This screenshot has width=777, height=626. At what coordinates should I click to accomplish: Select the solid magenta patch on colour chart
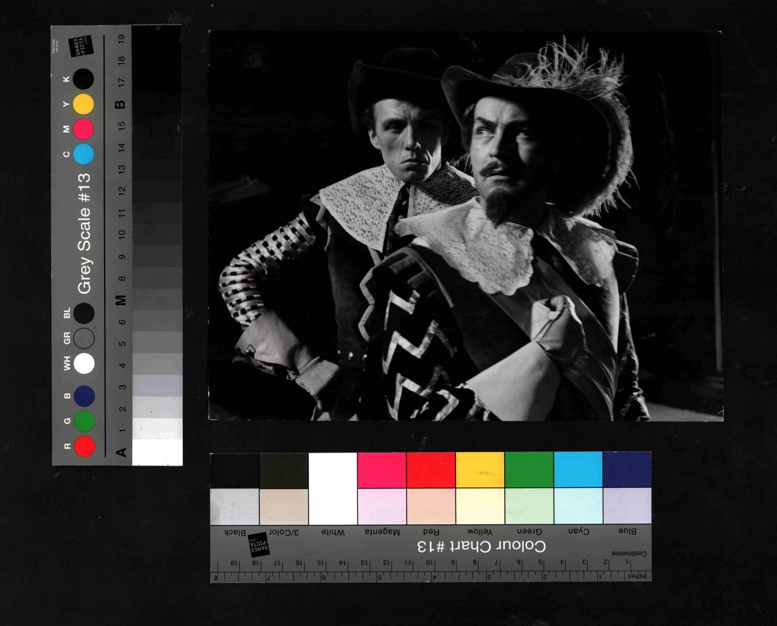(x=381, y=470)
